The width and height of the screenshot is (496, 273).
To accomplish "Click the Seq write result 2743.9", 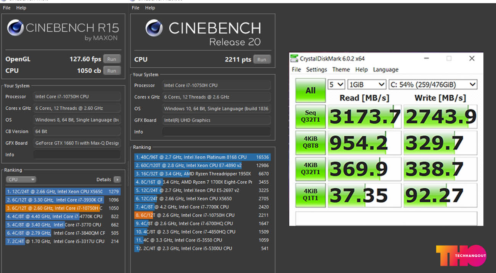I will [440, 117].
